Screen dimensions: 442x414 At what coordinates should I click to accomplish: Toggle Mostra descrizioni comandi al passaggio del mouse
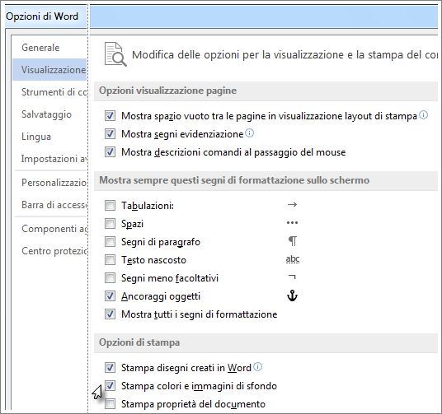tap(110, 152)
